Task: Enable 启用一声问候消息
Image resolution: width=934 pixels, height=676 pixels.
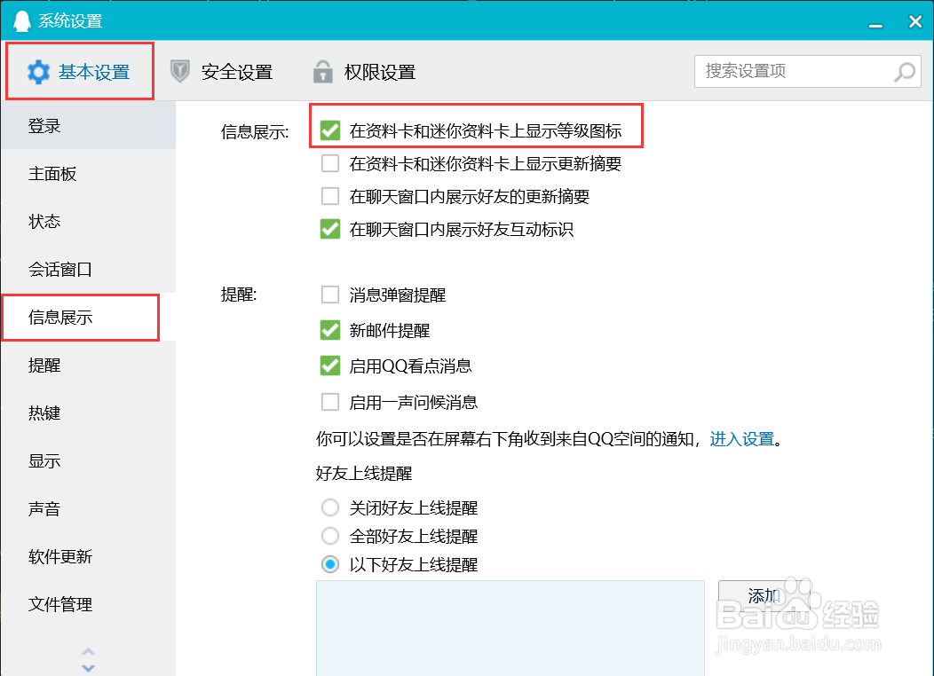Action: tap(330, 402)
